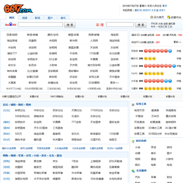Image resolution: width=183 pixels, height=183 pixels.
Task: Click the 收藏本站 bookmark icon
Action: click(169, 17)
